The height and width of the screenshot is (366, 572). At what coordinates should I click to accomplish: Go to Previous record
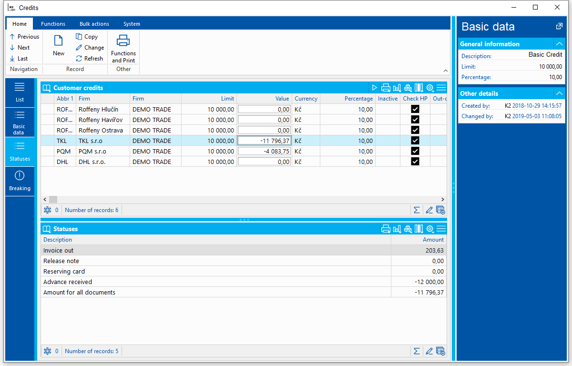tap(24, 37)
